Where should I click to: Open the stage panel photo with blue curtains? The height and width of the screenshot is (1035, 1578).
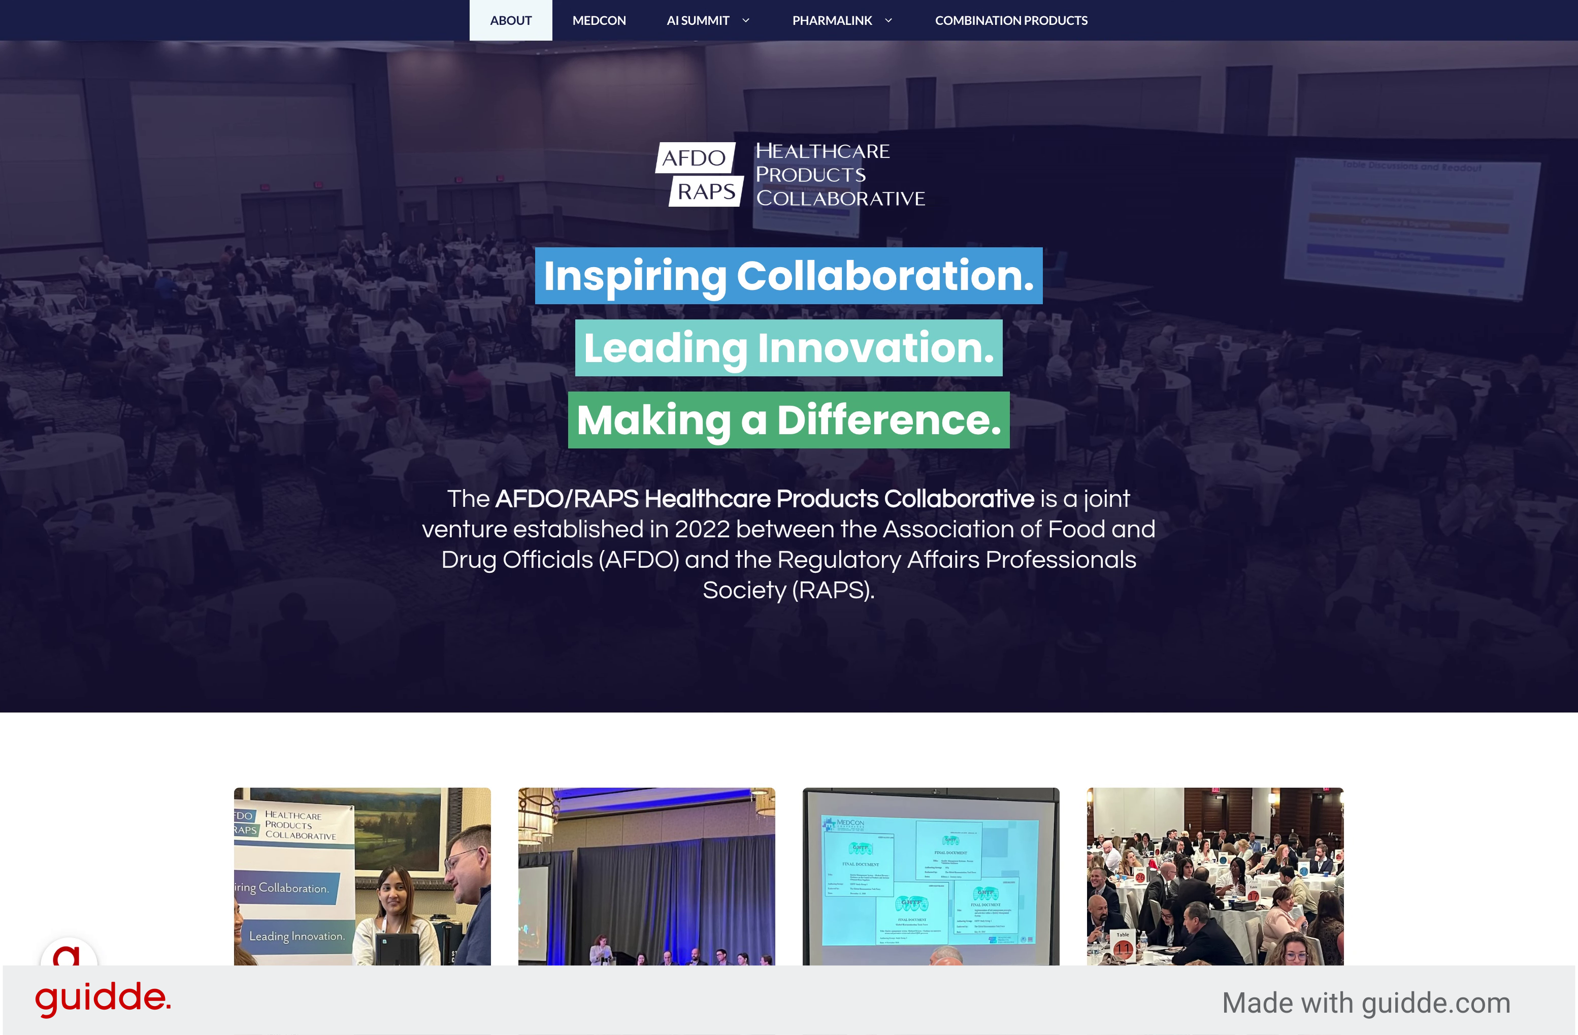[x=646, y=876]
